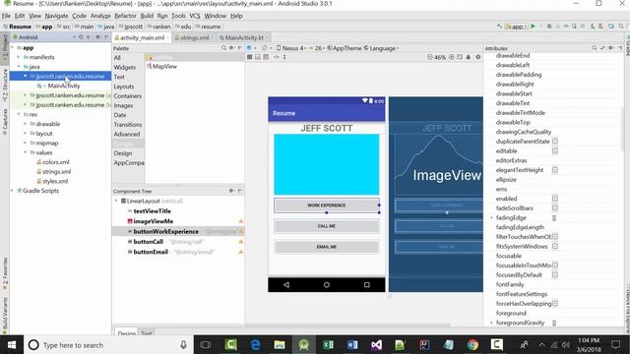This screenshot has width=630, height=354.
Task: Expand the fadingEdge attribute
Action: (491, 217)
